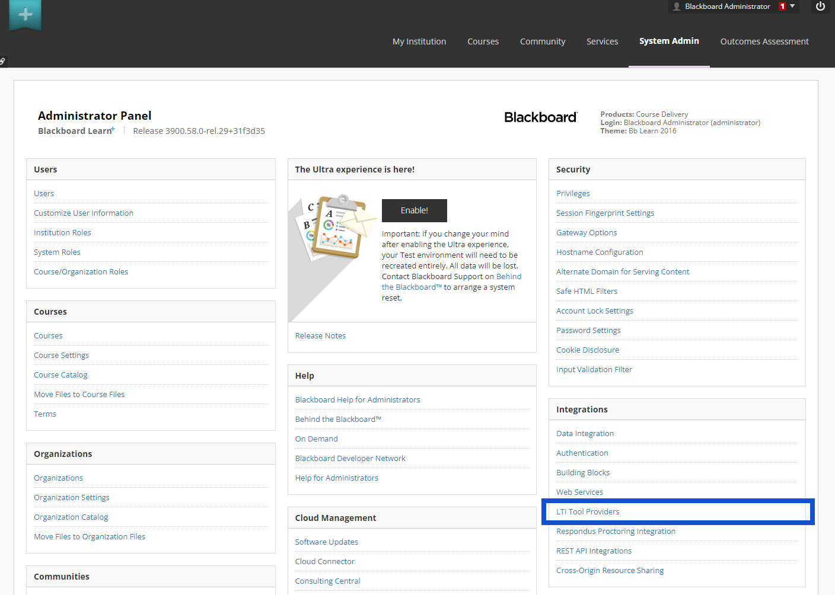Click the Enable! button
The width and height of the screenshot is (835, 595).
coord(414,210)
